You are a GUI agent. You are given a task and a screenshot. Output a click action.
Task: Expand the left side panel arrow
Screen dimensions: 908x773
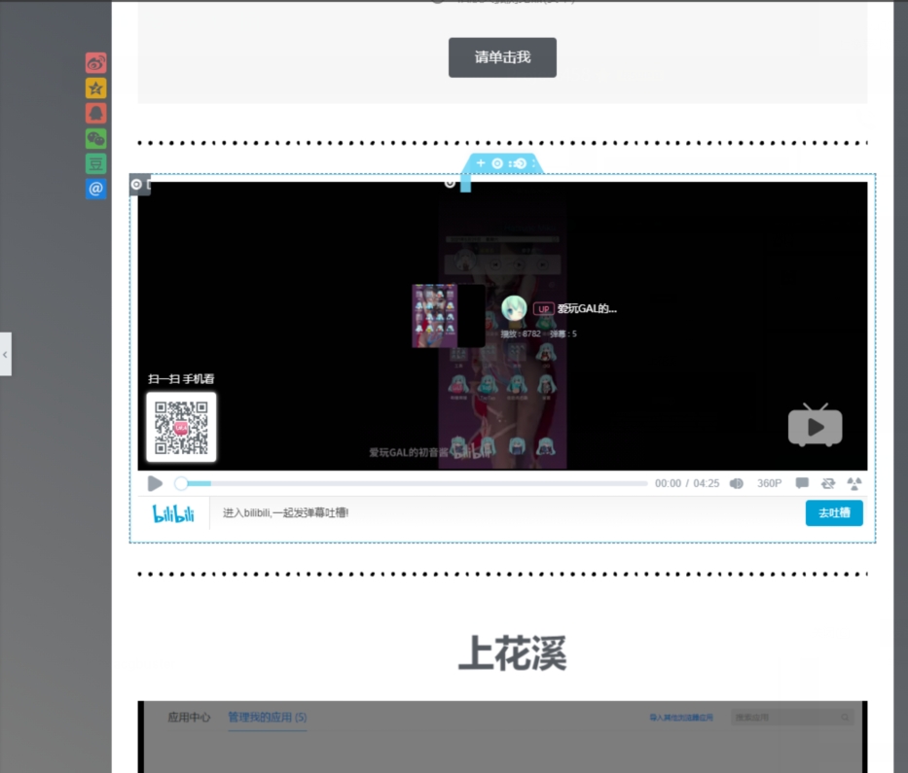[x=5, y=354]
